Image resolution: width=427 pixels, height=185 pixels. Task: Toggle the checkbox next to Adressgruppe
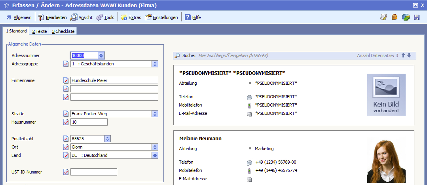tap(66, 64)
